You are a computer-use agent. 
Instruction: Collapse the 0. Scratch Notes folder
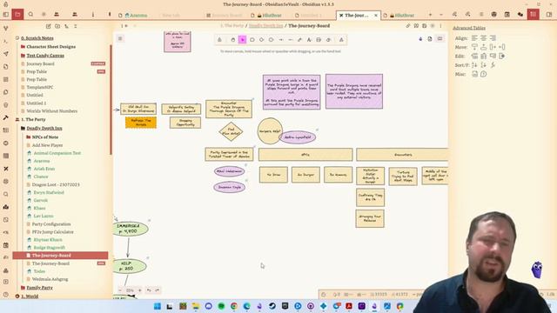(37, 38)
